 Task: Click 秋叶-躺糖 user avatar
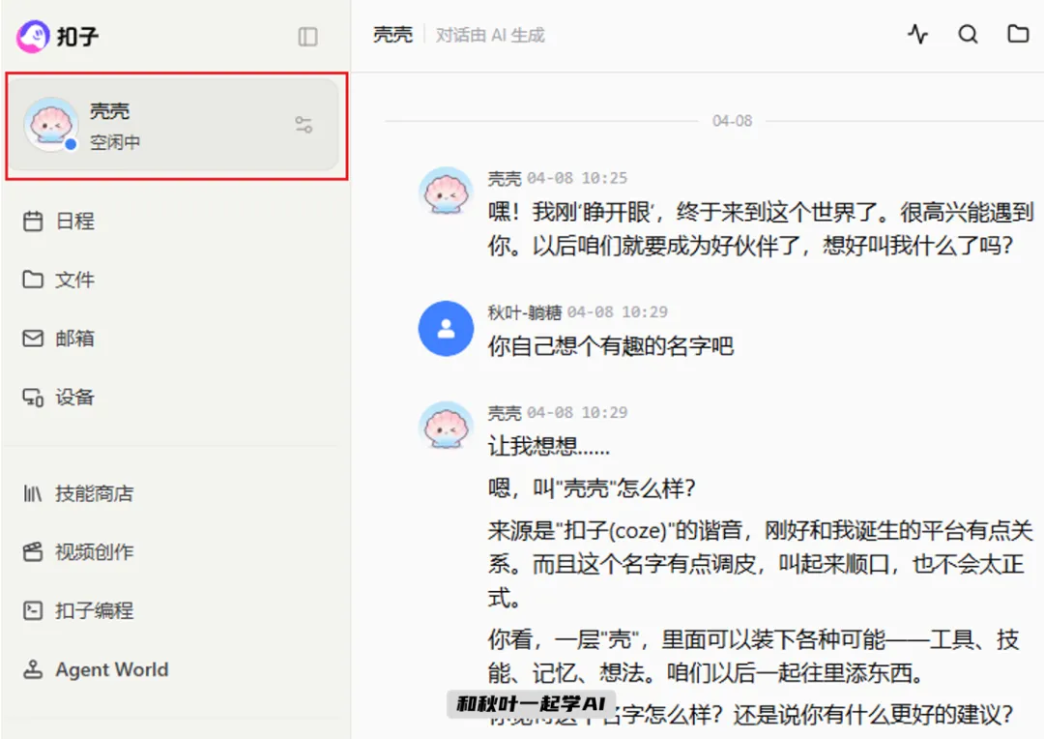[446, 329]
